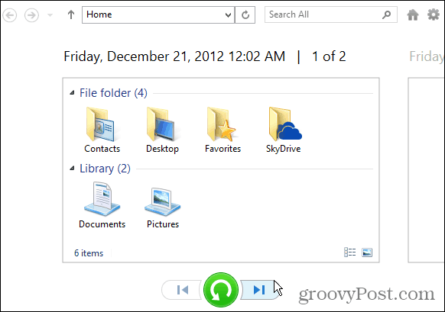The width and height of the screenshot is (445, 312).
Task: Navigate up one level arrow
Action: 71,14
